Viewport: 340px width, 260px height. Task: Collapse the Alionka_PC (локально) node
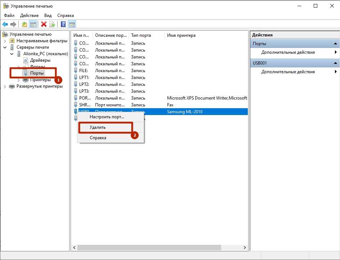[x=12, y=54]
